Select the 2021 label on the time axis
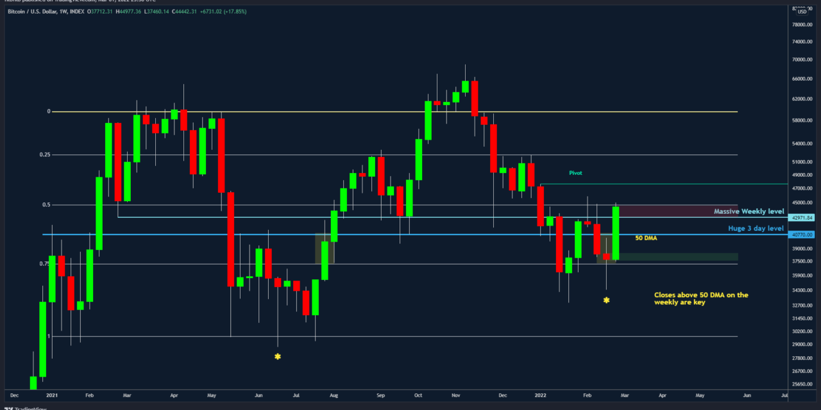 (x=51, y=396)
